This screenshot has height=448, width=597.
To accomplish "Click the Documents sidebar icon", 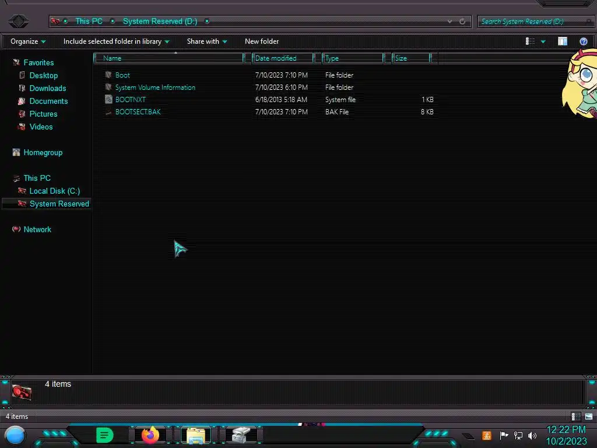I will pos(22,101).
